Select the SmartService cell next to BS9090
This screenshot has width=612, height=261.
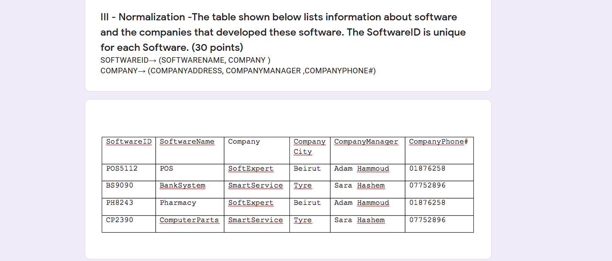pyautogui.click(x=255, y=185)
